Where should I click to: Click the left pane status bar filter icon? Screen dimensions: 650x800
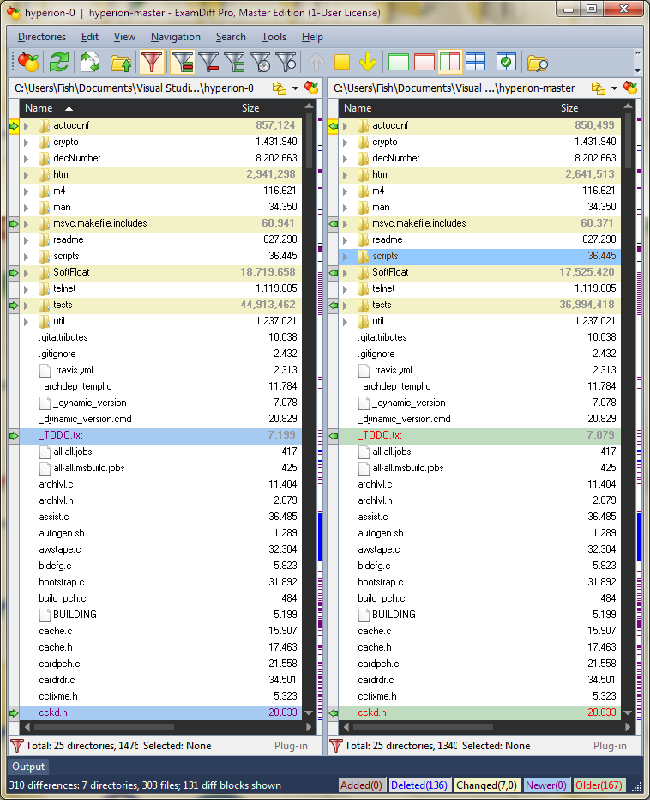click(x=17, y=746)
